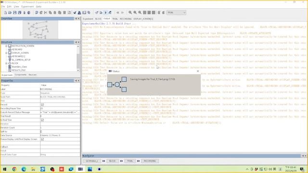Open the File menu
Image resolution: width=308 pixels, height=173 pixels.
coord(3,6)
